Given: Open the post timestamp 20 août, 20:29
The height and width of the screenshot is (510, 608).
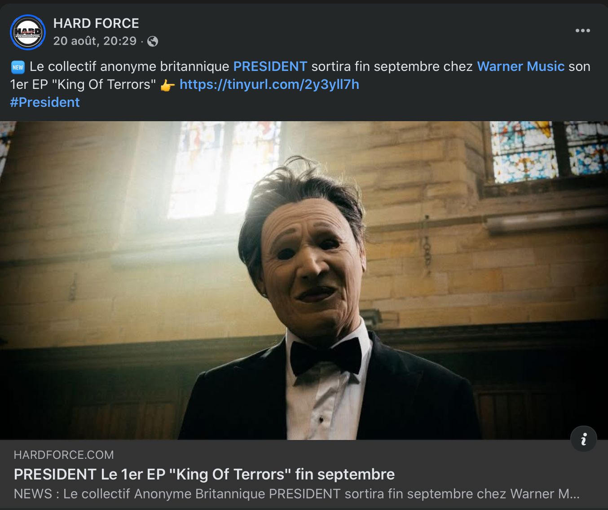Looking at the screenshot, I should coord(95,41).
